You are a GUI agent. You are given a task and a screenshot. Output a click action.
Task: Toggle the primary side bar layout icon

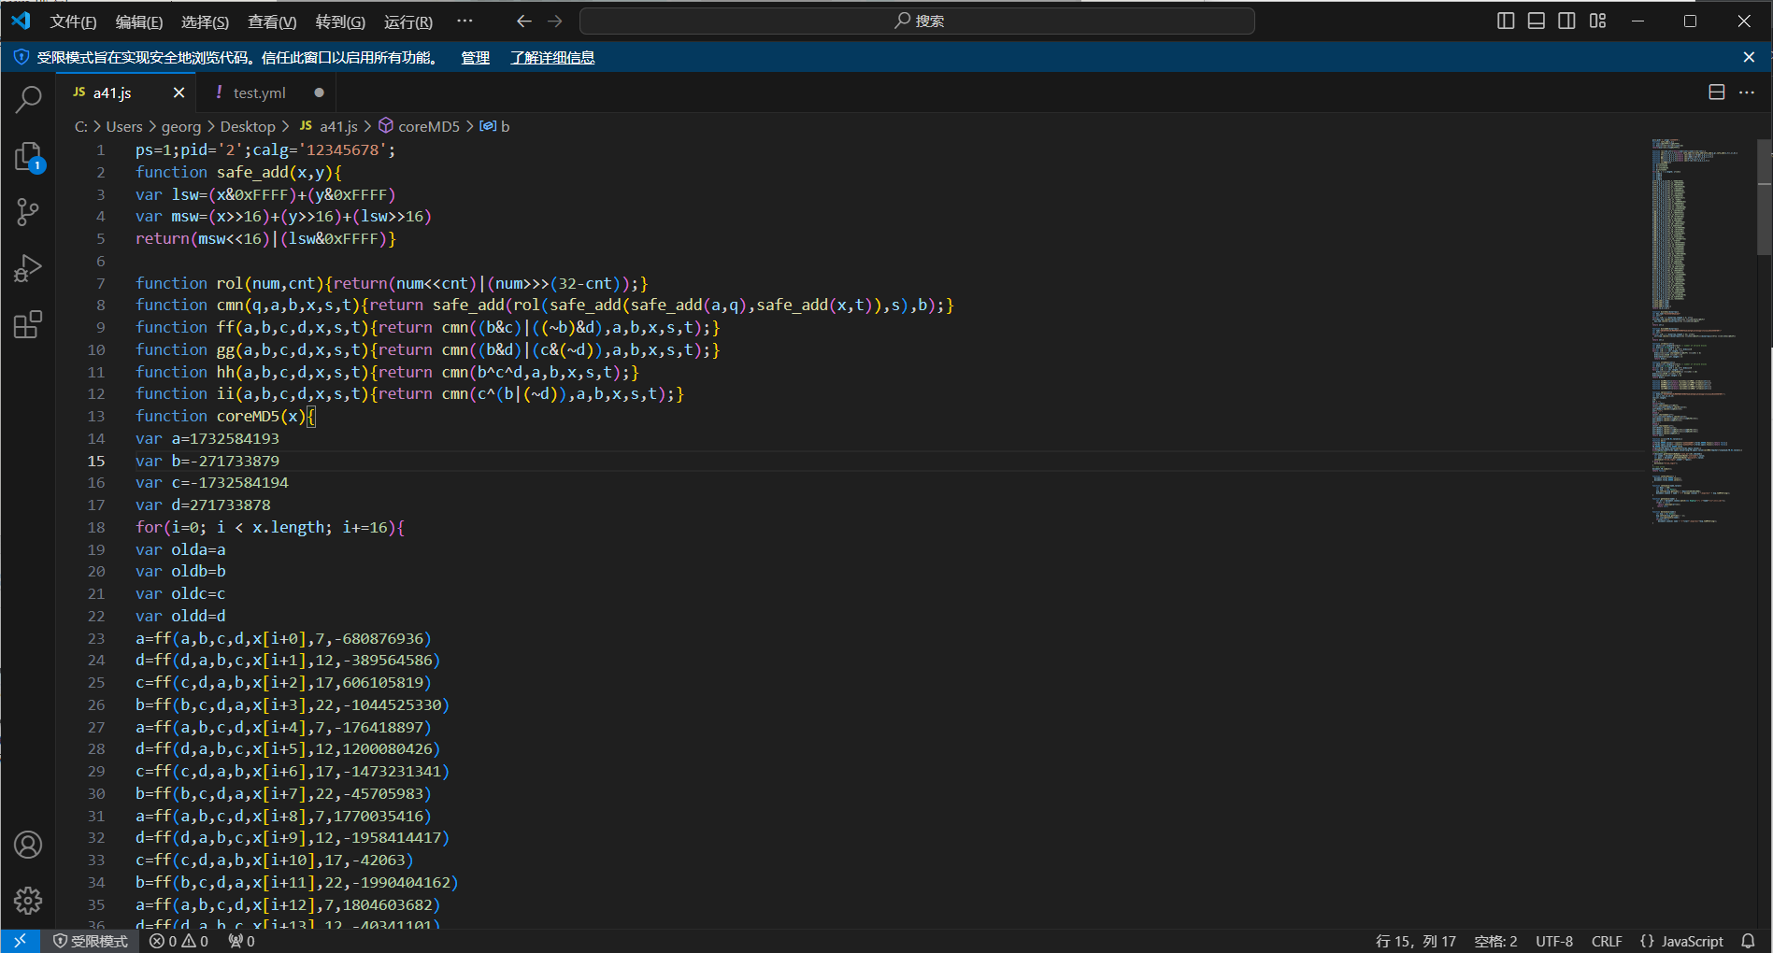tap(1506, 21)
